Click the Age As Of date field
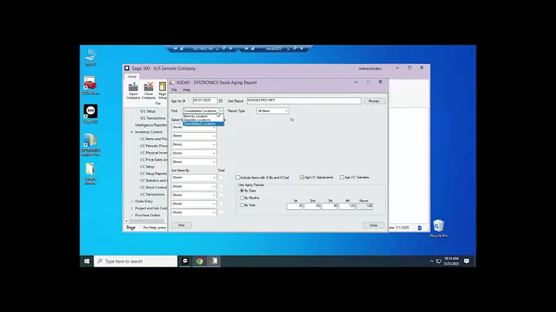Viewport: 556px width, 312px height. (205, 101)
